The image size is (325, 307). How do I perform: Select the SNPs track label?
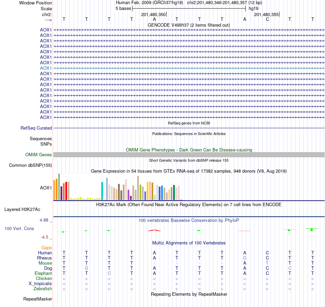[46, 144]
